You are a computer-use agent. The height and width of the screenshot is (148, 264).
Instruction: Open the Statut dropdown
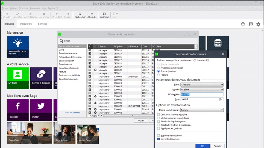[x=202, y=85]
